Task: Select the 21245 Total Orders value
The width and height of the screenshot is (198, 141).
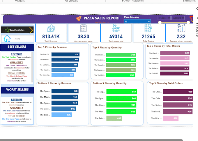Action: (148, 37)
